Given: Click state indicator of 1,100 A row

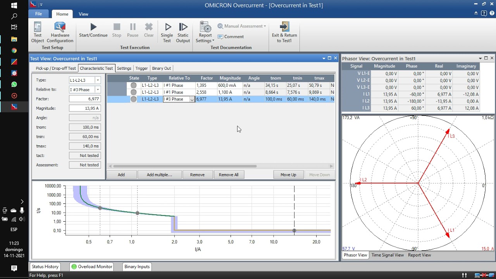Looking at the screenshot, I should pyautogui.click(x=134, y=92).
